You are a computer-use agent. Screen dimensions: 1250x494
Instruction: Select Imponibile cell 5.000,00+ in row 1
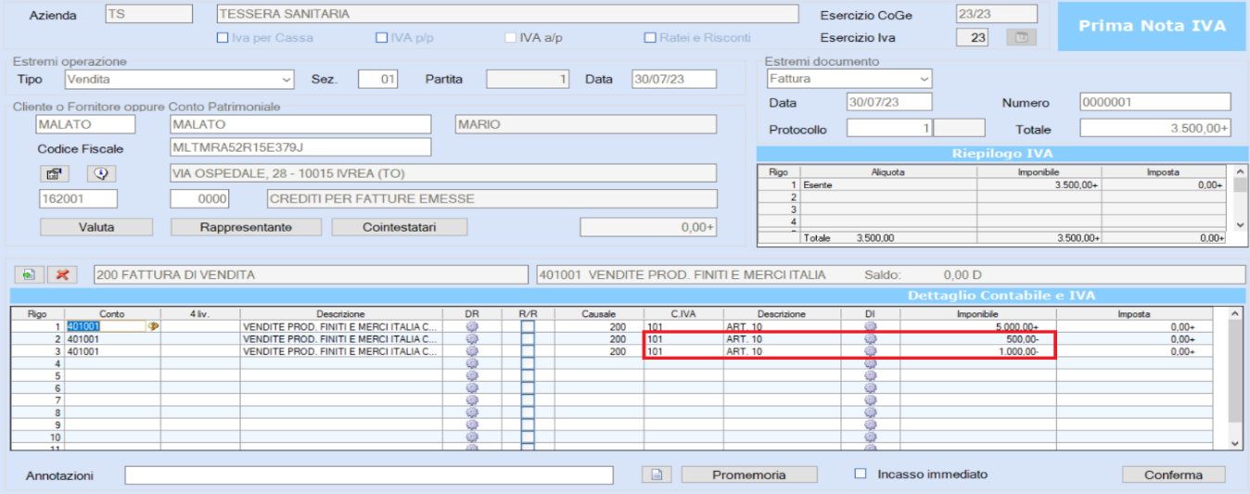coord(977,326)
